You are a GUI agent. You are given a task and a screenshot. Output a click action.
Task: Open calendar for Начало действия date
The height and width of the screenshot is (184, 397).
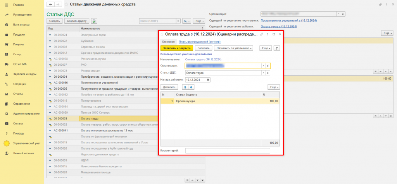click(x=208, y=80)
